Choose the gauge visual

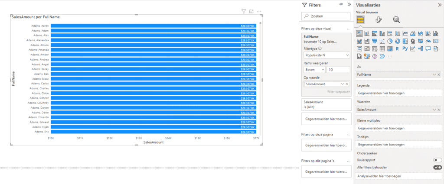click(428, 41)
